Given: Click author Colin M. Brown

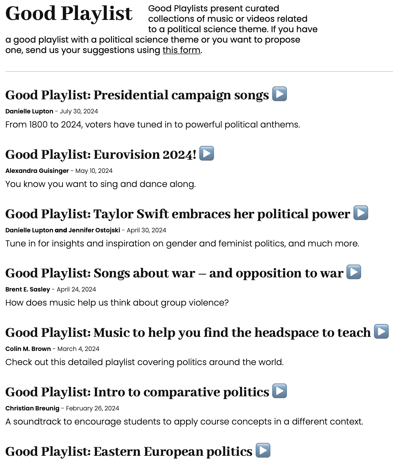Looking at the screenshot, I should pos(28,349).
